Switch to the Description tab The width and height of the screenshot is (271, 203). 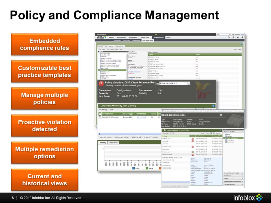click(113, 143)
